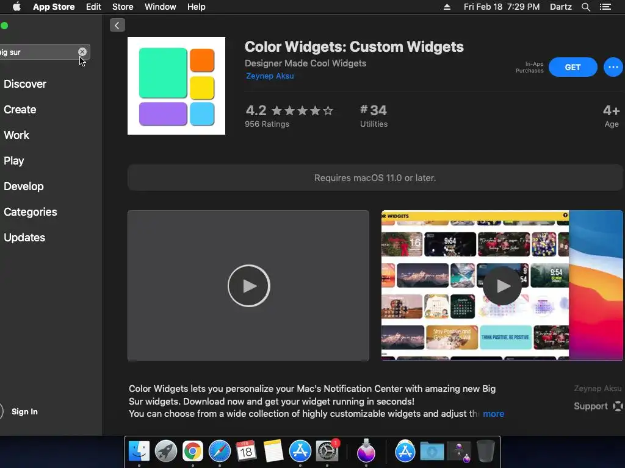Screen dimensions: 625x468
Task: Click the date and time in menu bar
Action: pos(502,7)
